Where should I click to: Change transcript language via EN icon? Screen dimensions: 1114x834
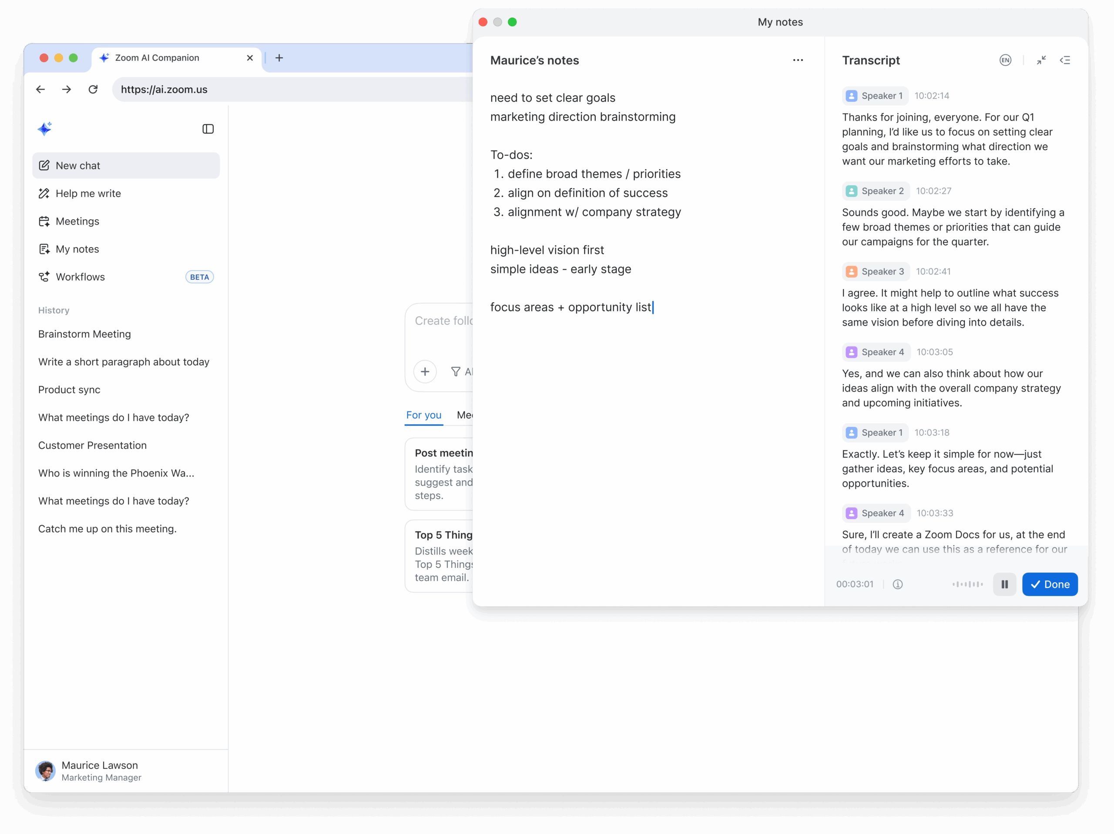pos(1005,60)
